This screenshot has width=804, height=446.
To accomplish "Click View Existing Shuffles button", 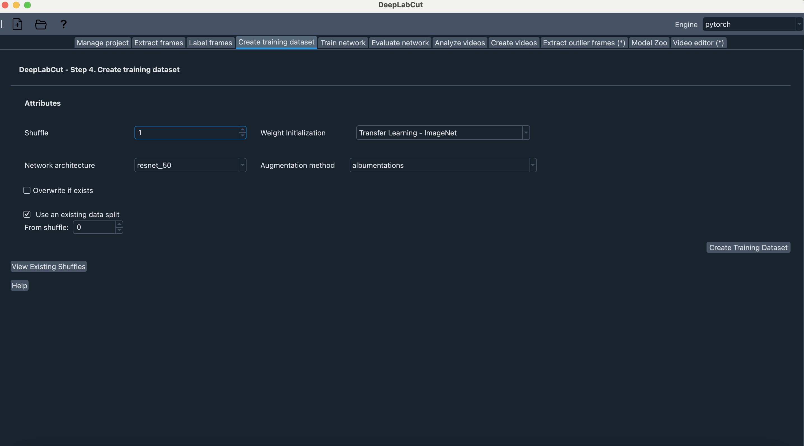I will pos(48,266).
